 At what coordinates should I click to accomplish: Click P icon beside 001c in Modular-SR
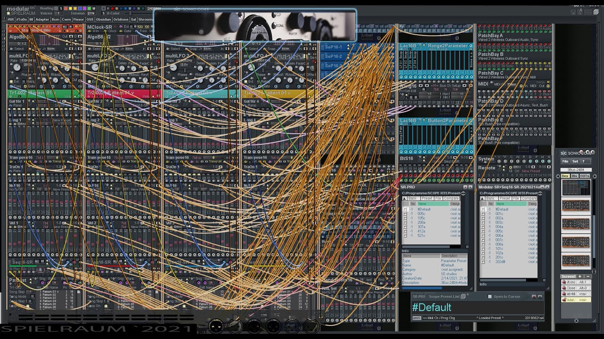click(483, 214)
